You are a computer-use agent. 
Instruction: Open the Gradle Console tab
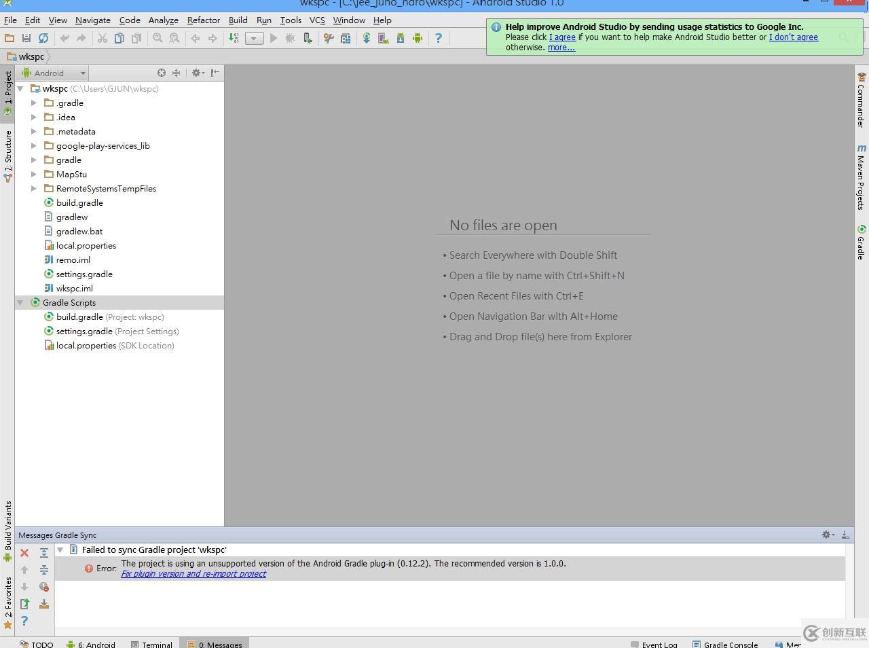coord(725,644)
